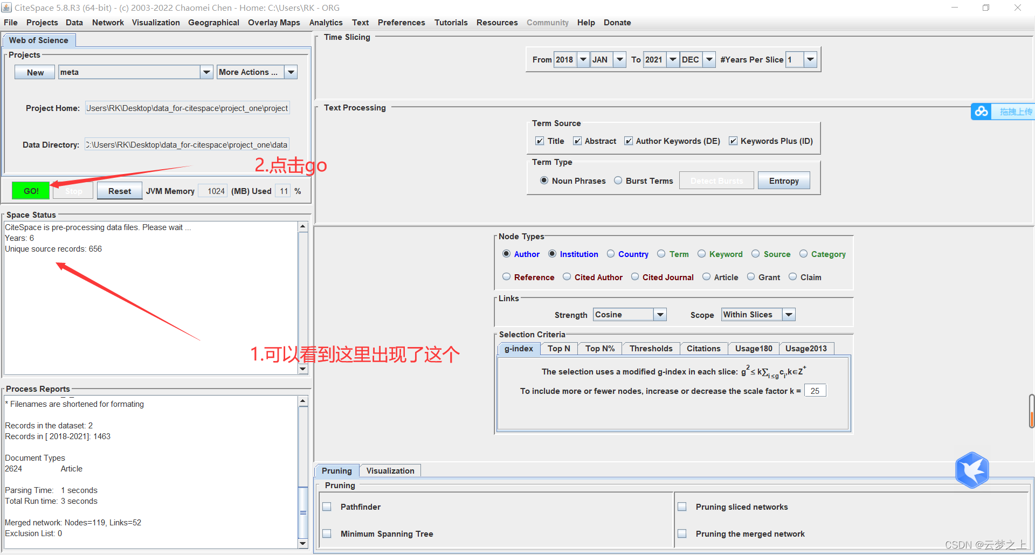This screenshot has width=1035, height=555.
Task: Switch to the Top N selection tab
Action: [559, 349]
